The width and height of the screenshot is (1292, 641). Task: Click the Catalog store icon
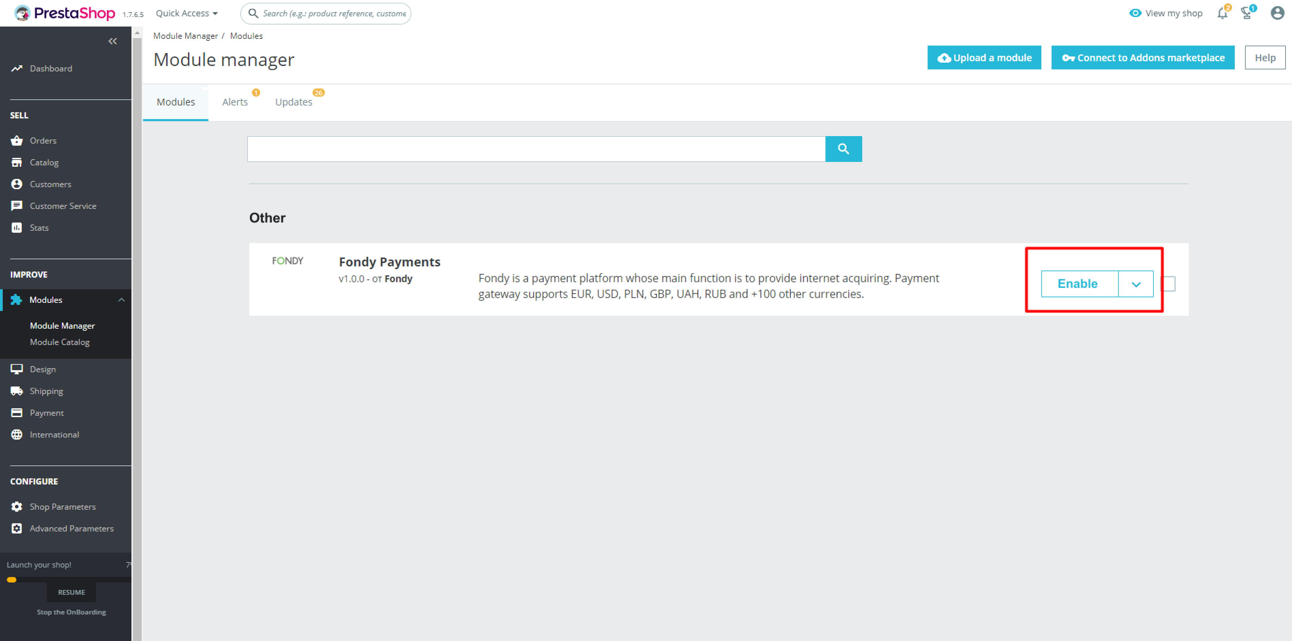(x=17, y=162)
